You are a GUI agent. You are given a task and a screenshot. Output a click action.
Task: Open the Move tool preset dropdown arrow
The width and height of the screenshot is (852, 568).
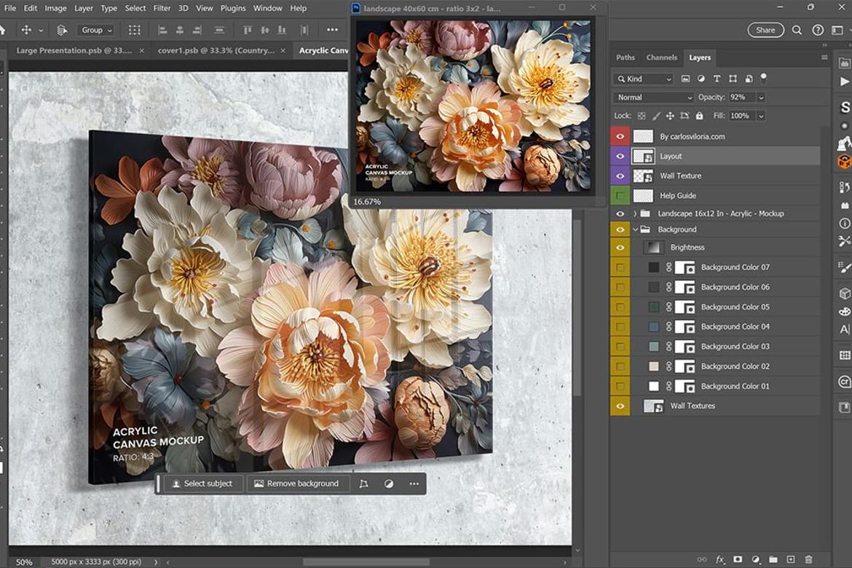coord(40,31)
